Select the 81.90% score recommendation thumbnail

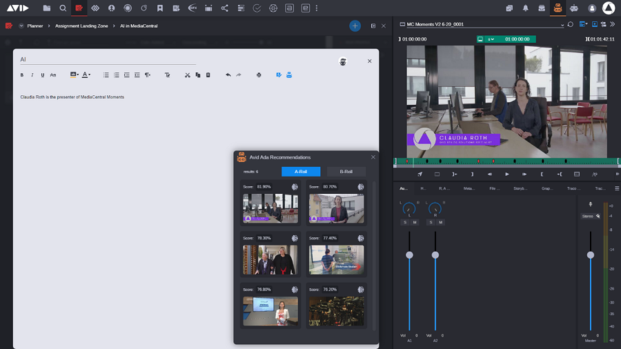tap(270, 208)
